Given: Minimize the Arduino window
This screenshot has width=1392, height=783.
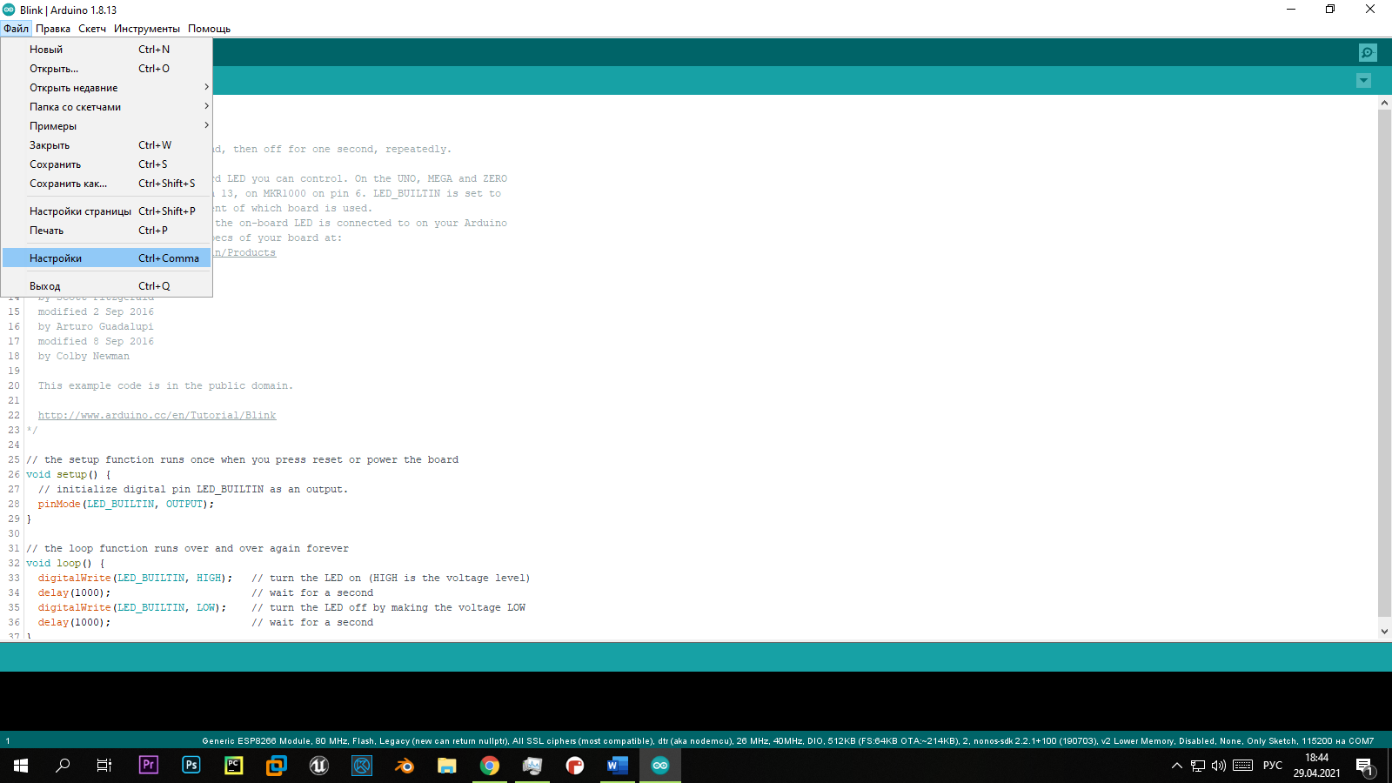Looking at the screenshot, I should tap(1291, 10).
